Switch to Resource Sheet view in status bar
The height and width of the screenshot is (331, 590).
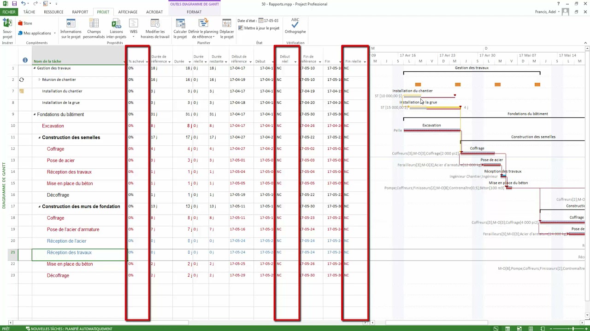(x=531, y=328)
